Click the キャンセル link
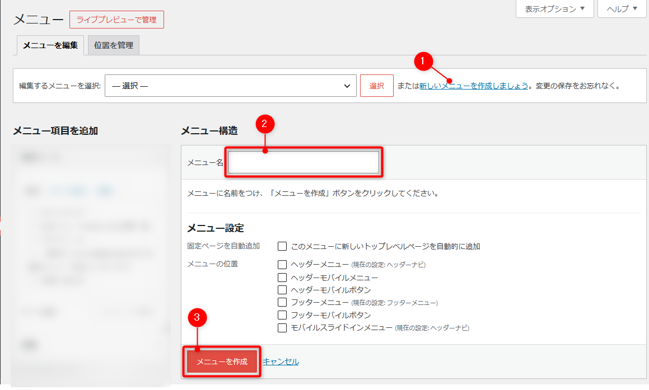This screenshot has width=649, height=390. [281, 361]
